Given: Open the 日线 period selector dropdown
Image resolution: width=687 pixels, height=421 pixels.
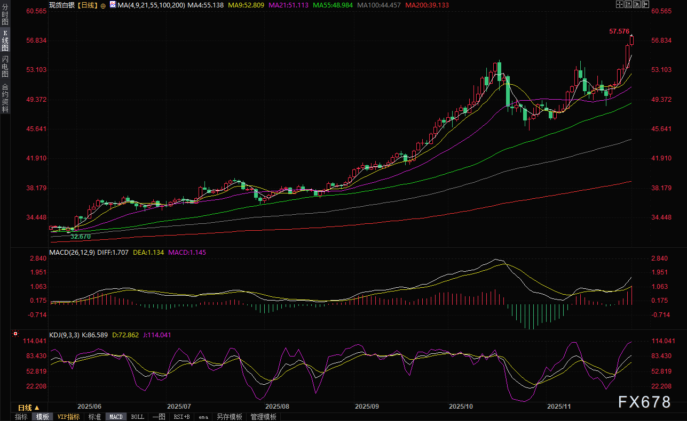Looking at the screenshot, I should tap(29, 408).
